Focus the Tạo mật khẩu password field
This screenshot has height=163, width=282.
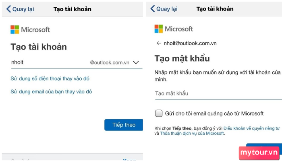point(218,93)
